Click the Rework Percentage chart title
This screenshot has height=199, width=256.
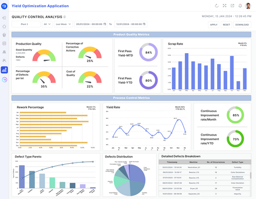[30, 107]
